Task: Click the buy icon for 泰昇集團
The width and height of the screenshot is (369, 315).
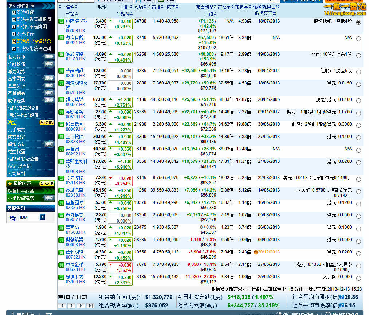Action: (x=61, y=215)
